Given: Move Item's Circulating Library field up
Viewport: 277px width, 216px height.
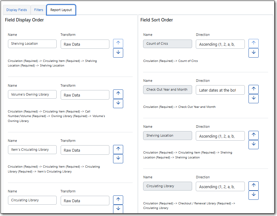Looking at the screenshot, I should (118, 149).
